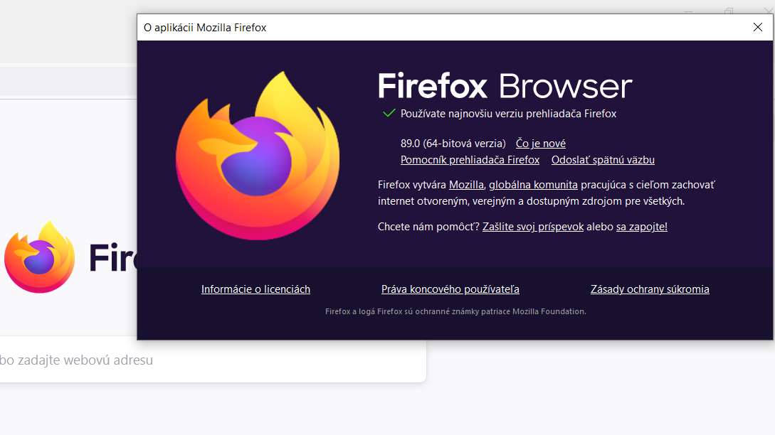Focus the web address search field
The image size is (775, 435).
pos(213,360)
